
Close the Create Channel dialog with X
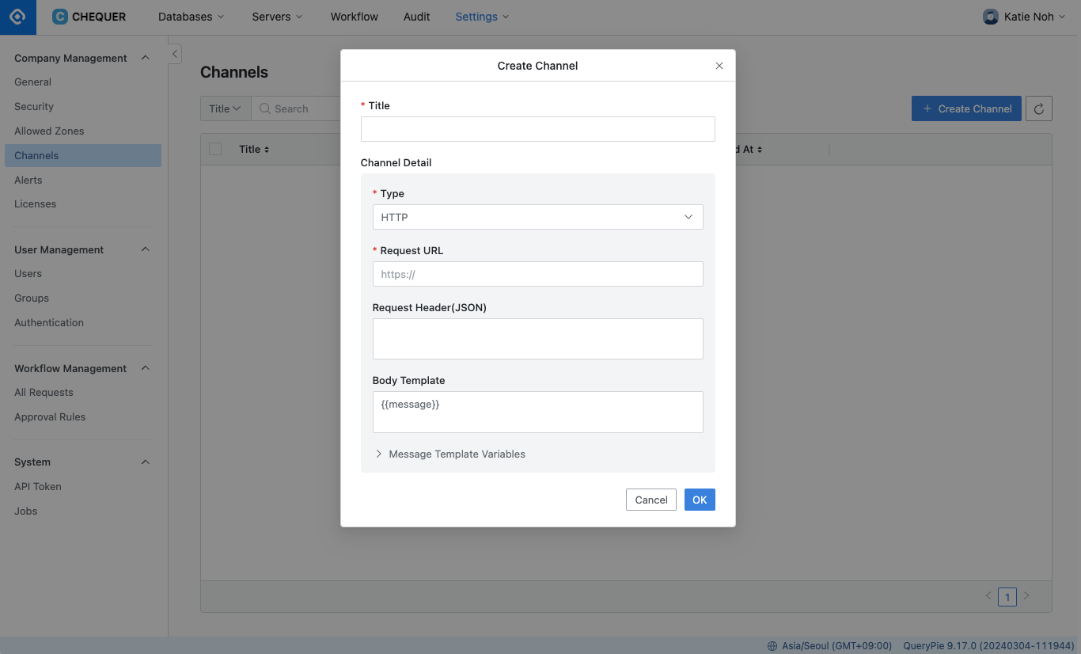(x=719, y=66)
